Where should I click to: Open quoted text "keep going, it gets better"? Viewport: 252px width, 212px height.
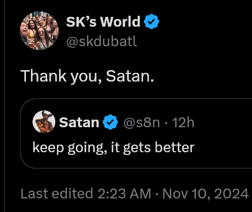pos(113,148)
